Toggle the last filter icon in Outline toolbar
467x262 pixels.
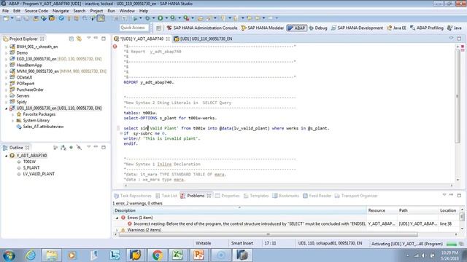click(79, 147)
